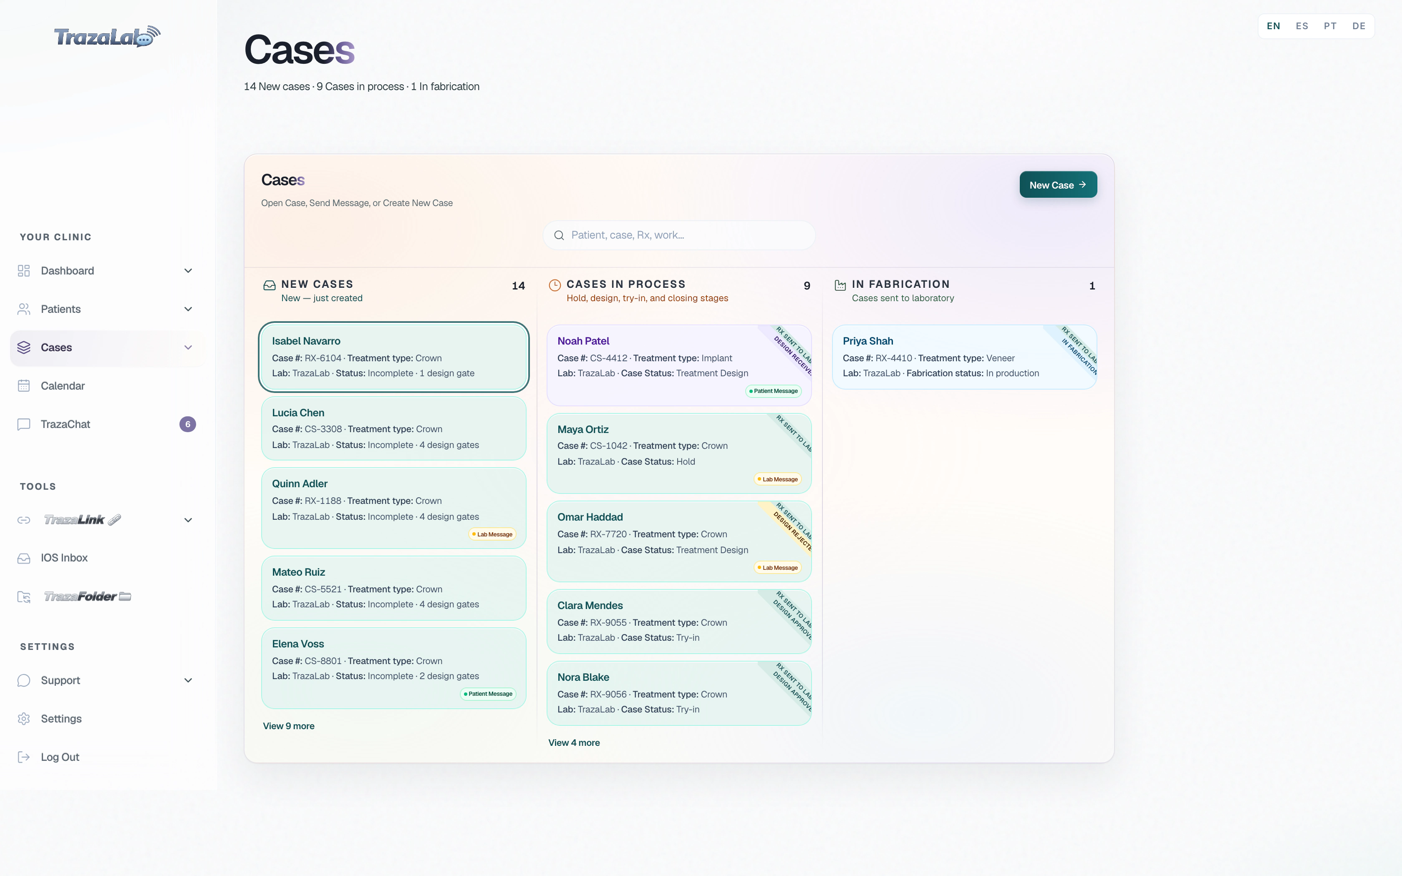Viewport: 1402px width, 876px height.
Task: Open Isabel Navarro's case card
Action: pyautogui.click(x=394, y=357)
